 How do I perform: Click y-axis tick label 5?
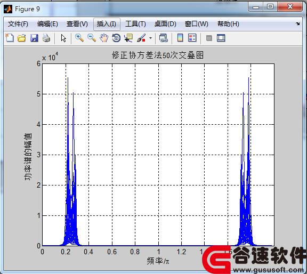tap(38, 94)
